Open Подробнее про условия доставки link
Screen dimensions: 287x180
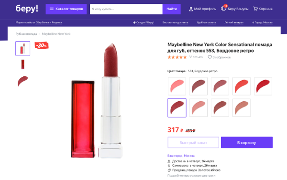point(191,176)
